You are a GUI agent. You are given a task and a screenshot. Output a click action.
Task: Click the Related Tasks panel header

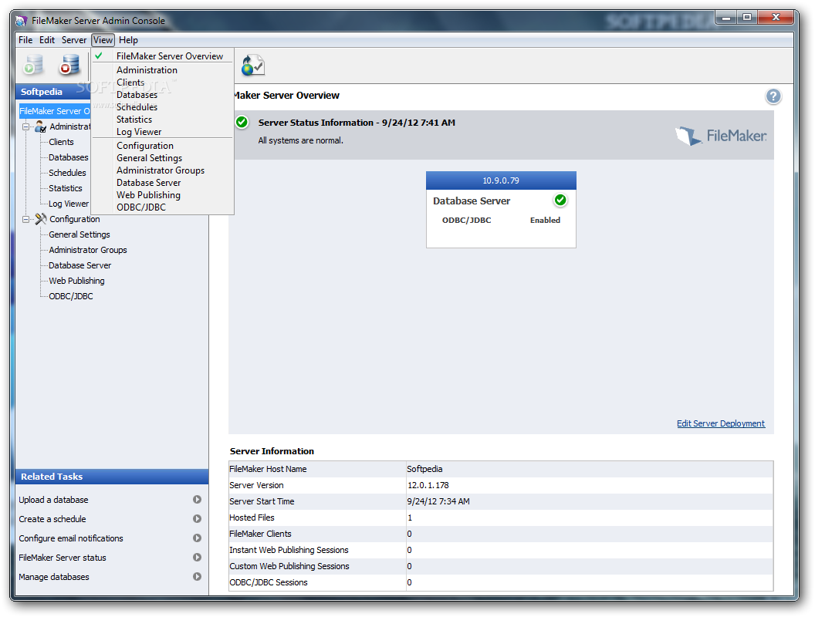coord(112,477)
